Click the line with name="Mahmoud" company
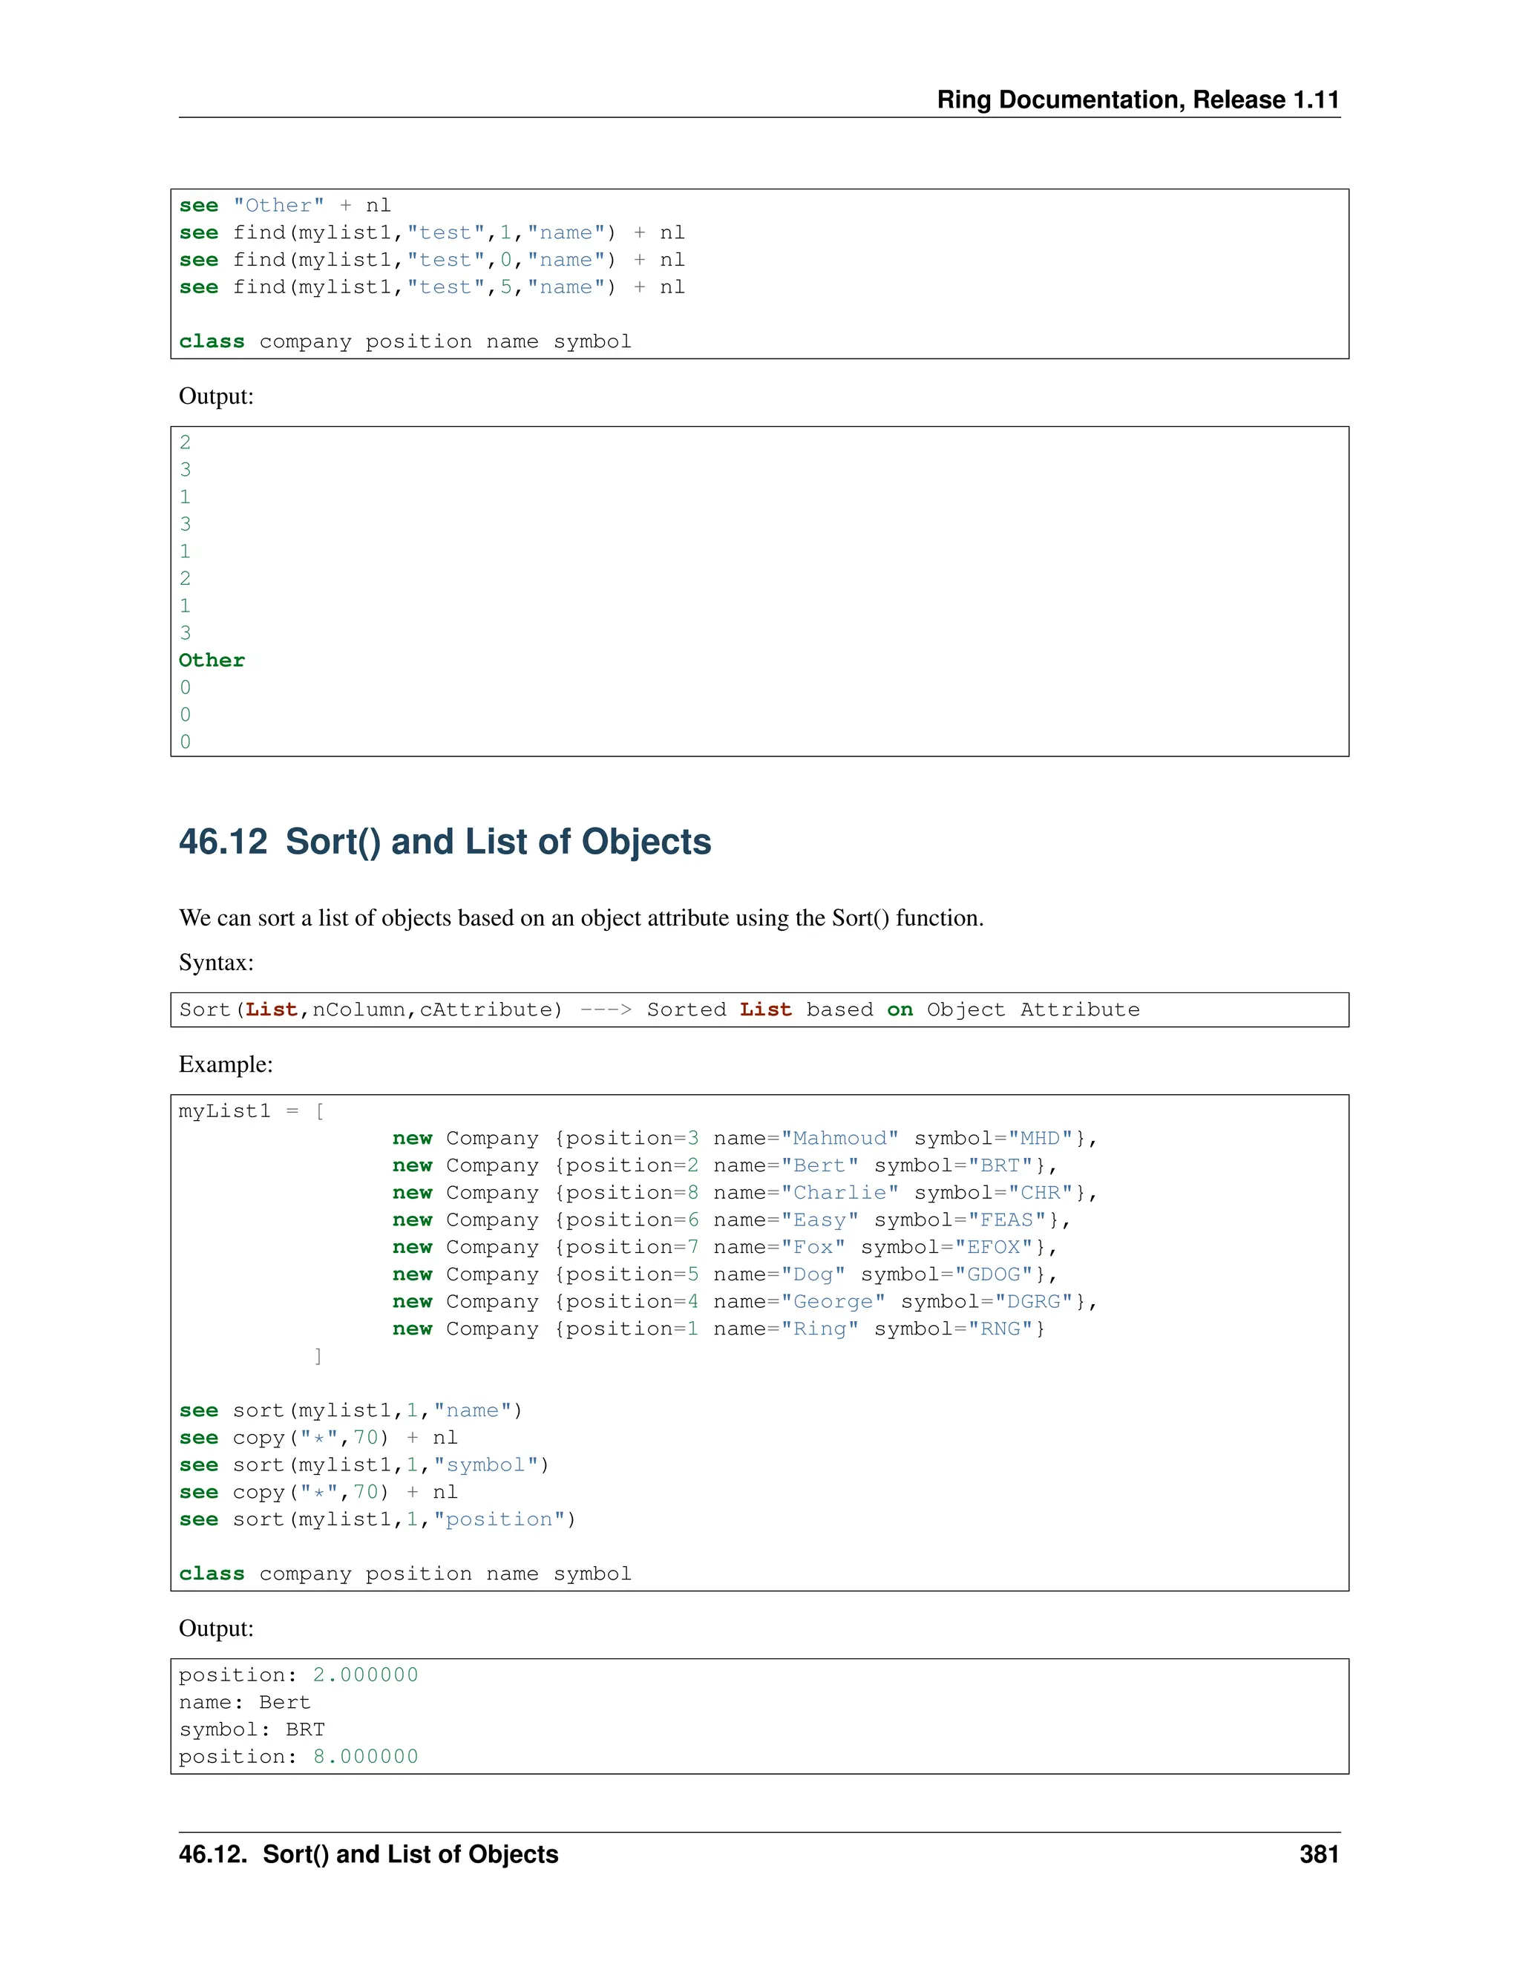Screen dimensions: 1520x1967 (x=744, y=1139)
